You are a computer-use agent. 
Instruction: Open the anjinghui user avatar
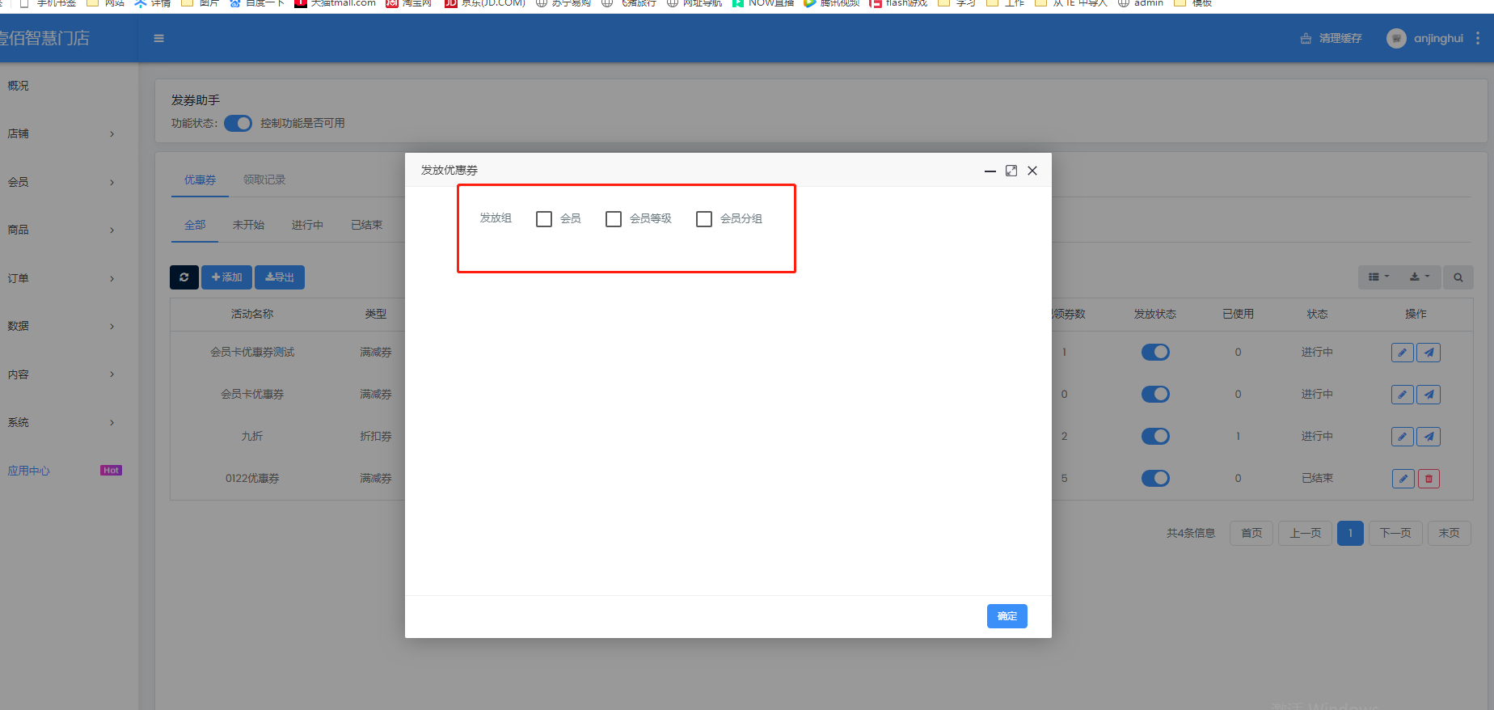tap(1396, 38)
